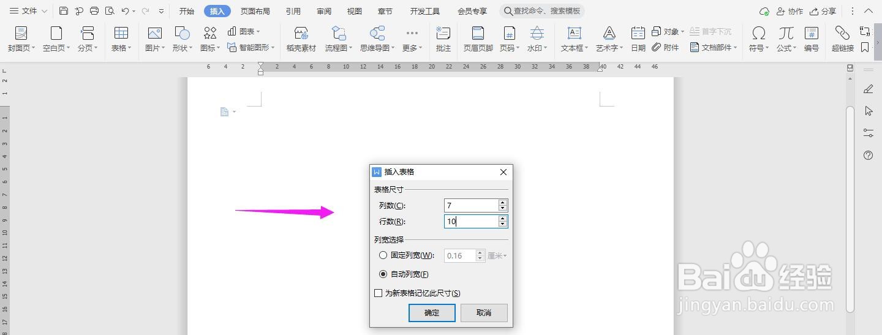Click the 分页 page break icon
Image resolution: width=882 pixels, height=335 pixels.
88,33
